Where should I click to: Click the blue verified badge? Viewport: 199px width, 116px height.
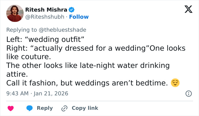pyautogui.click(x=72, y=10)
